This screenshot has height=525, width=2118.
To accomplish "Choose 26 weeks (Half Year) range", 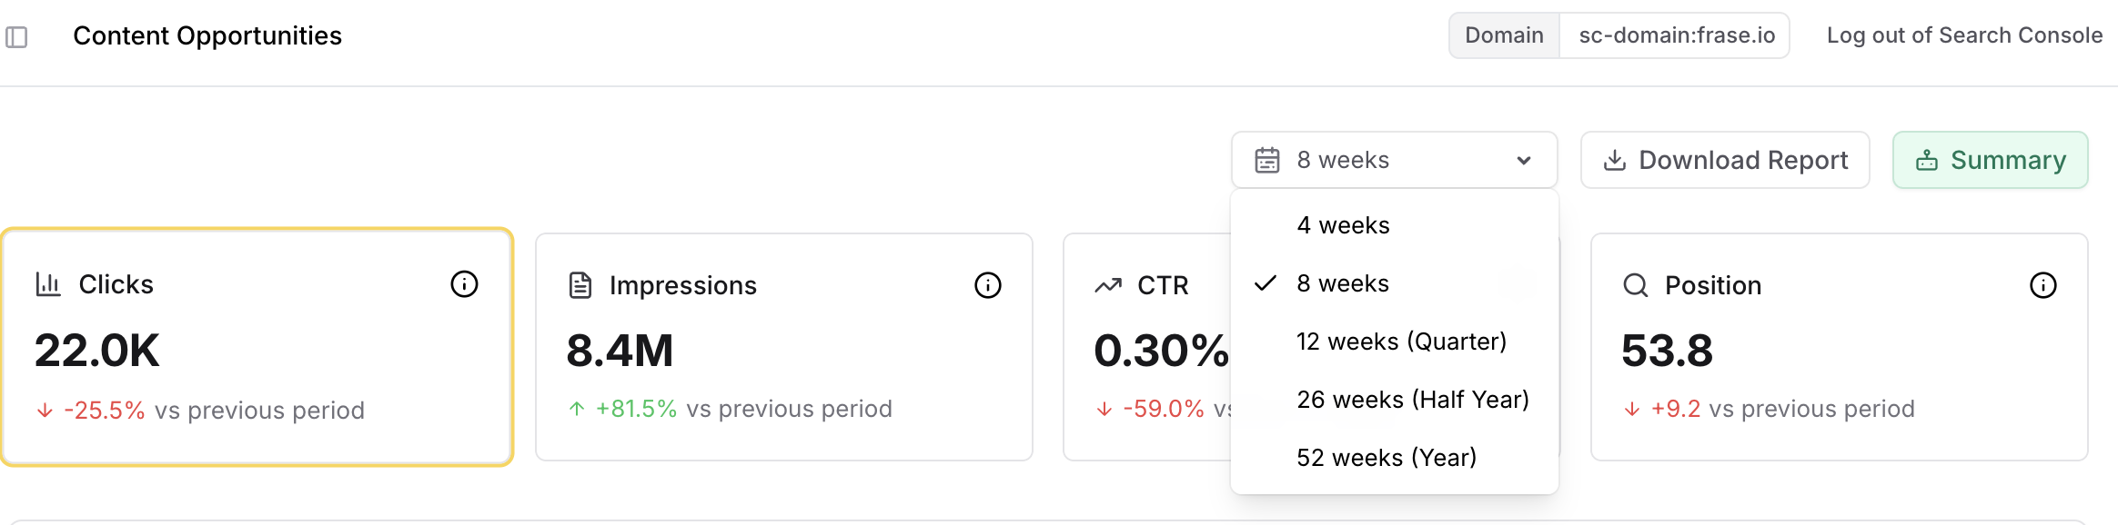I will (1412, 400).
